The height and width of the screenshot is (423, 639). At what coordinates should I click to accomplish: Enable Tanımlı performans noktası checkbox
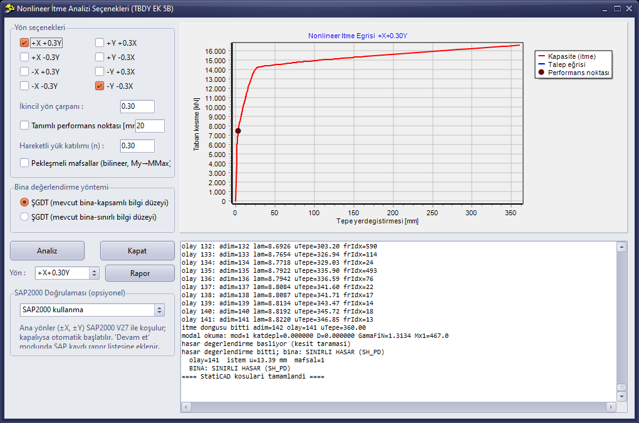point(24,125)
